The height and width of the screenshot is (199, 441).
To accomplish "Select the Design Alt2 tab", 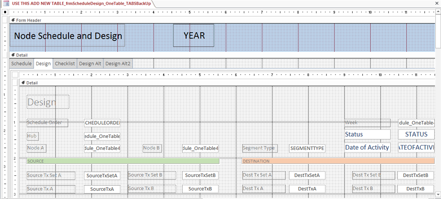I will click(118, 64).
